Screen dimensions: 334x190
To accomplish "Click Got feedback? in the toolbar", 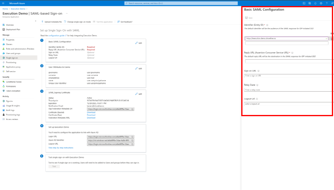I will pyautogui.click(x=125, y=22).
